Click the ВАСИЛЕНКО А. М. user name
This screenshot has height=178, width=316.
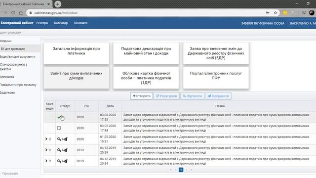coord(303,23)
